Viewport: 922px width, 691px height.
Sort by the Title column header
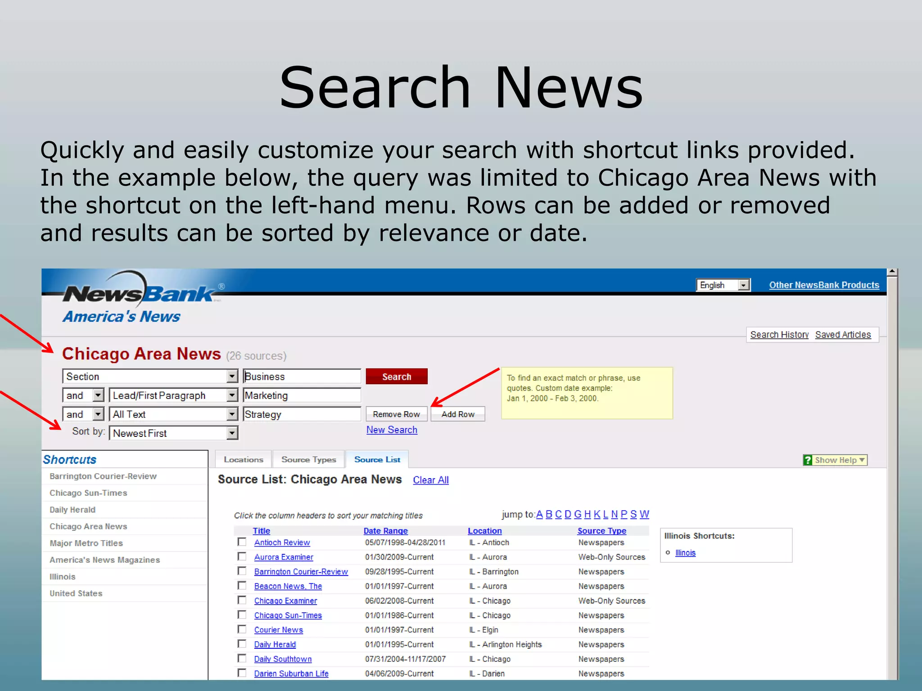coord(261,530)
